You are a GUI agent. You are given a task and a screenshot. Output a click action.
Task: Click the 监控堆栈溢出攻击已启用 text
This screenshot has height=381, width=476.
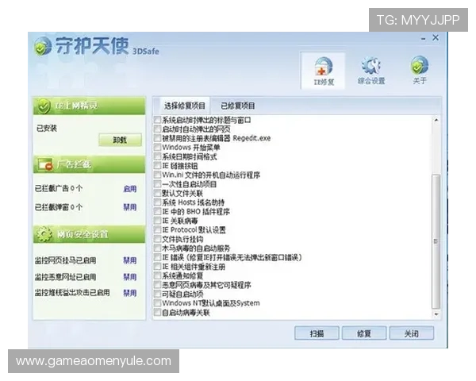72,293
